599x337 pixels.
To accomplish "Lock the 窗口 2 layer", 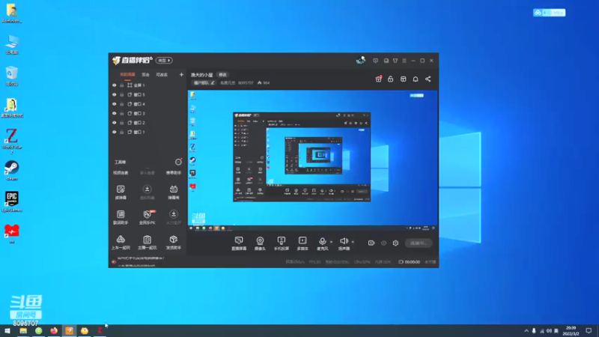I will 122,123.
